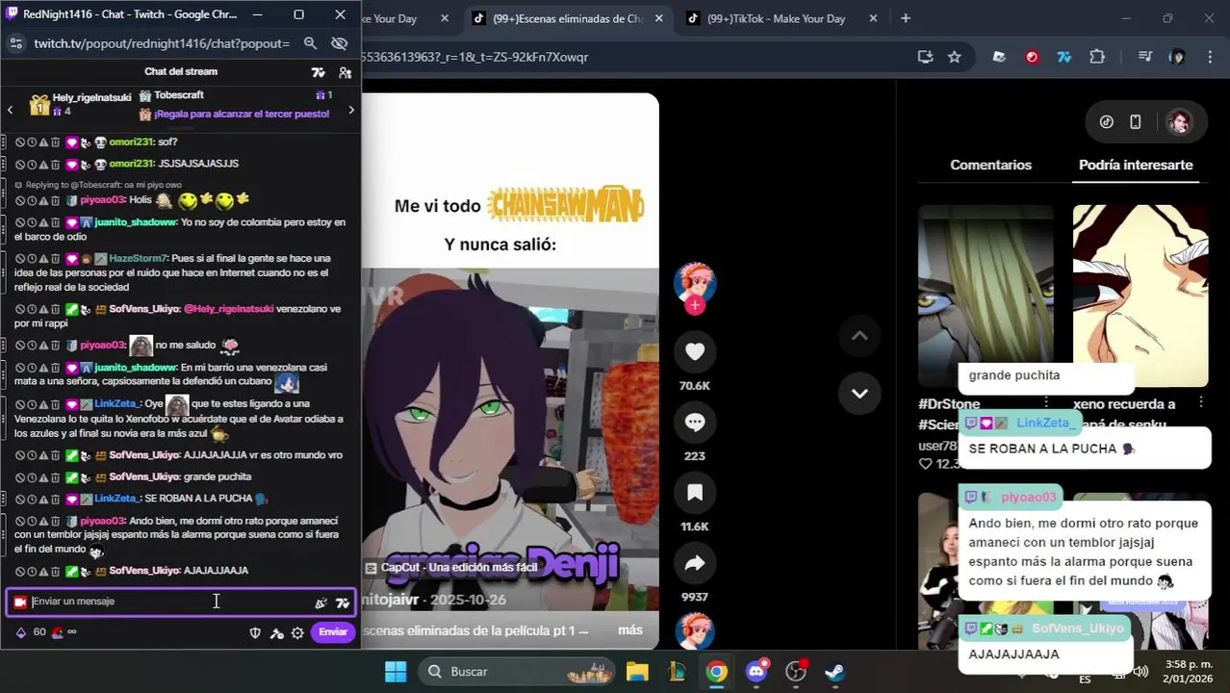This screenshot has width=1230, height=693.
Task: Share the TikTok video with arrow icon
Action: pos(695,564)
